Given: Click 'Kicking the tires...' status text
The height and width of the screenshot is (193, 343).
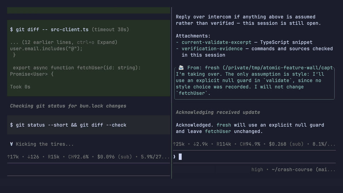Looking at the screenshot, I should (x=45, y=144).
